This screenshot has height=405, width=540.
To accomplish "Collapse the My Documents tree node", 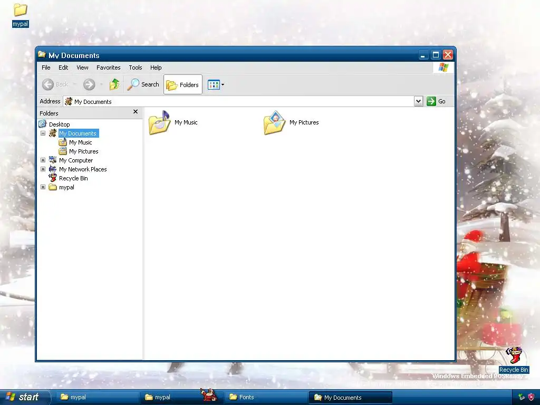I will click(43, 133).
